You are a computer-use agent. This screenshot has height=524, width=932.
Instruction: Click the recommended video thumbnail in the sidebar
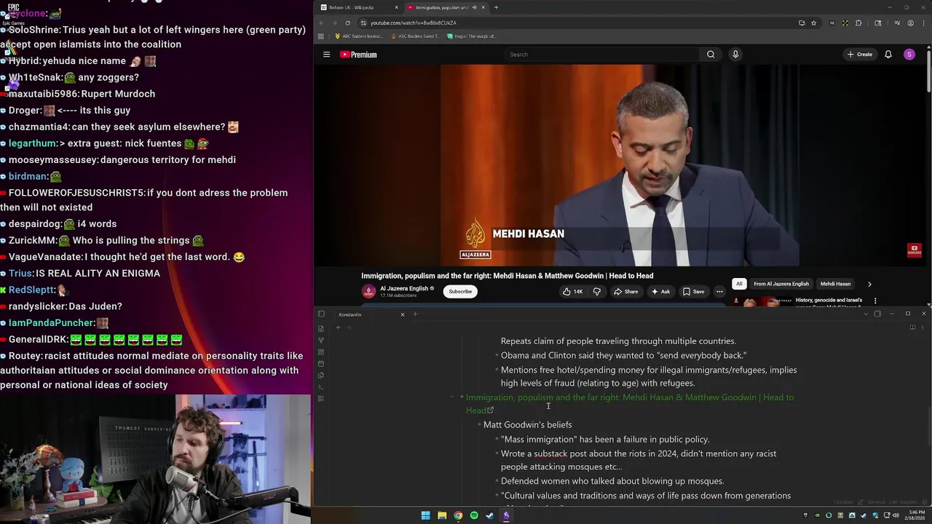pos(762,301)
